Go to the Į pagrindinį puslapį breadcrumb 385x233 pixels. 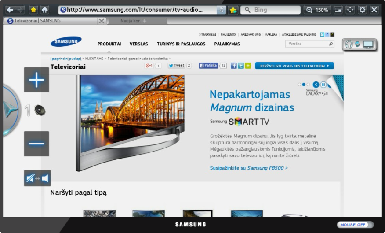pos(65,59)
